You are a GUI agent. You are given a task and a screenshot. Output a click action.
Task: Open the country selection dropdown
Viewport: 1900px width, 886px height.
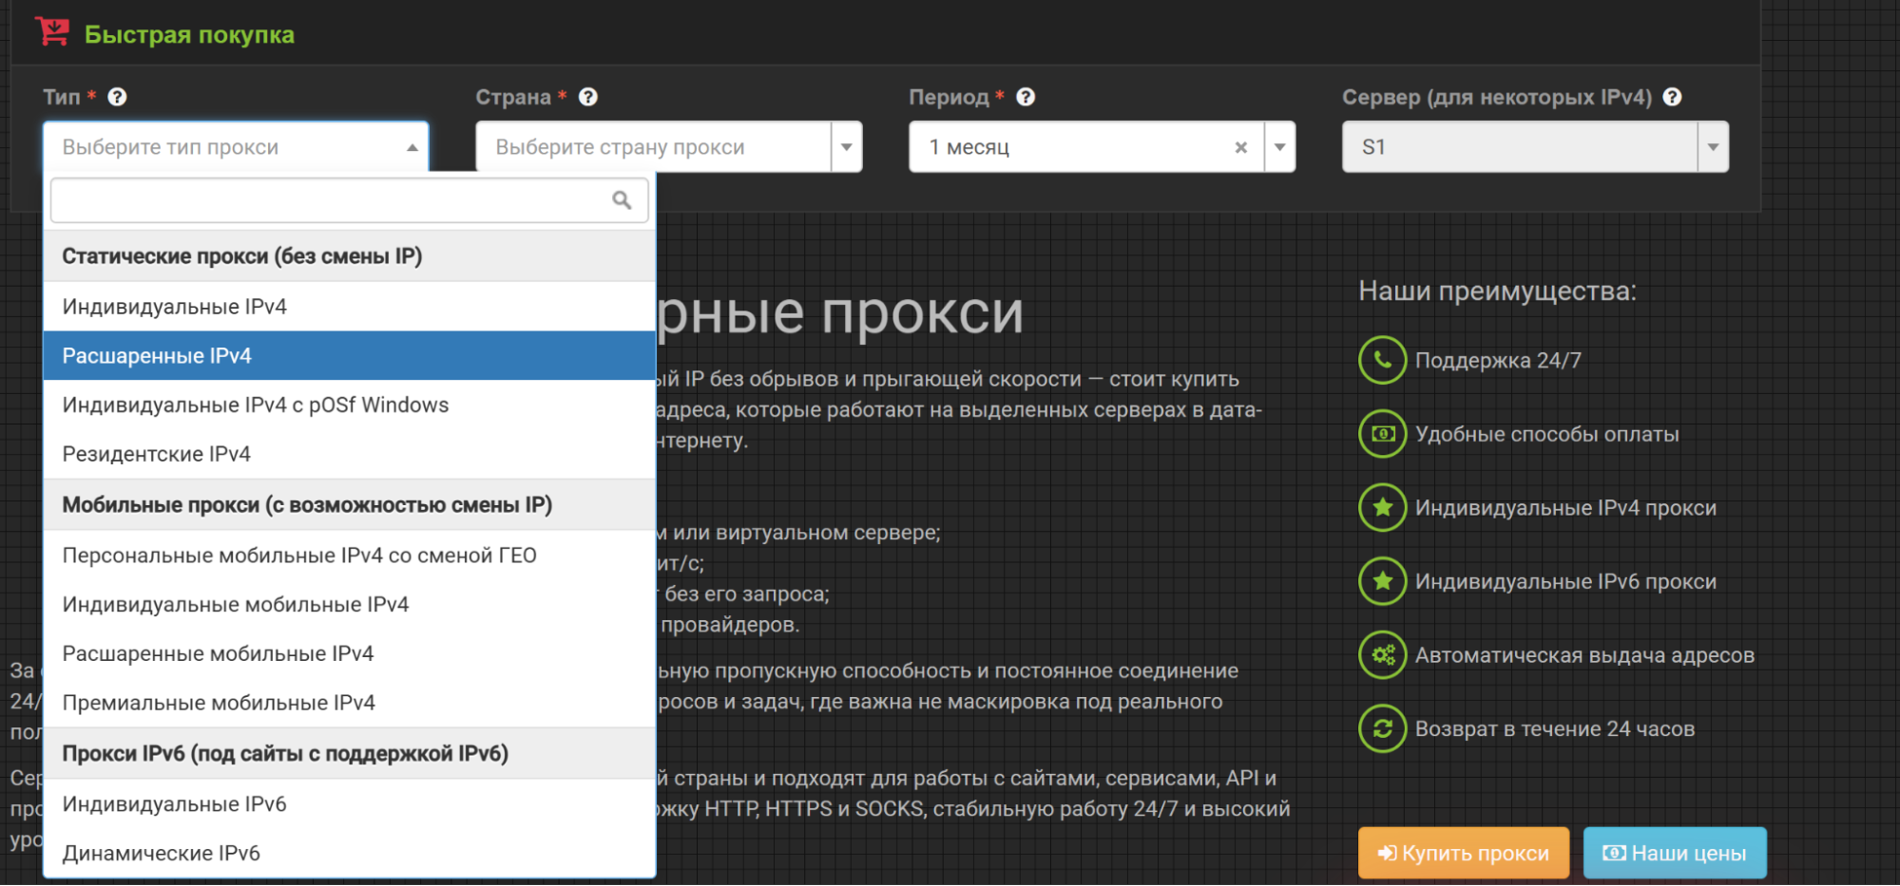coord(846,147)
